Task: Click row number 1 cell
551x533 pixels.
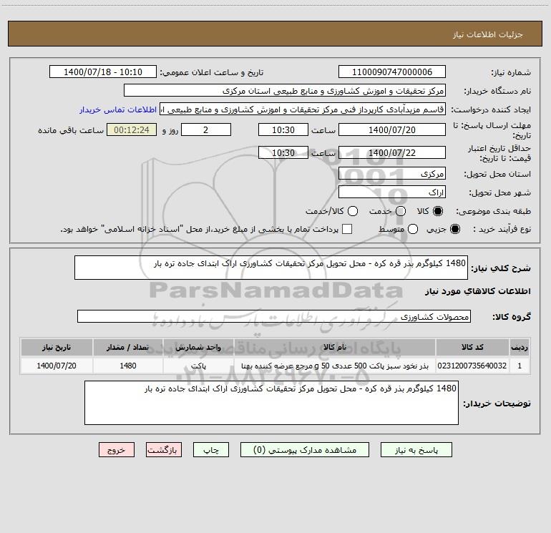Action: [520, 366]
